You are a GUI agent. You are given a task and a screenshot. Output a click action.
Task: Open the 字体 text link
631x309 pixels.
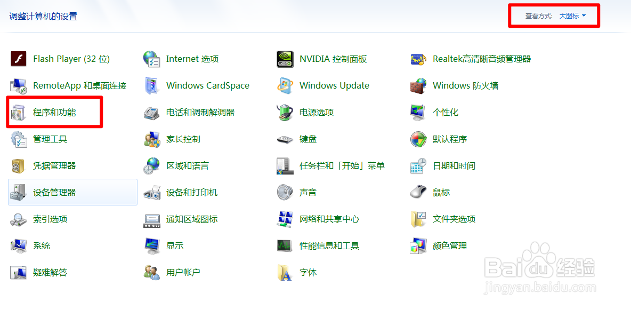tap(308, 272)
